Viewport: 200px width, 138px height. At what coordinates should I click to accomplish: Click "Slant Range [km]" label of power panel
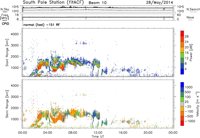[7, 53]
